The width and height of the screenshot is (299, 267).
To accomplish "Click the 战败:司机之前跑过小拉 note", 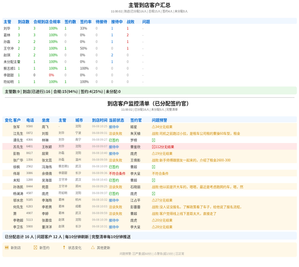I will pyautogui.click(x=196, y=133).
